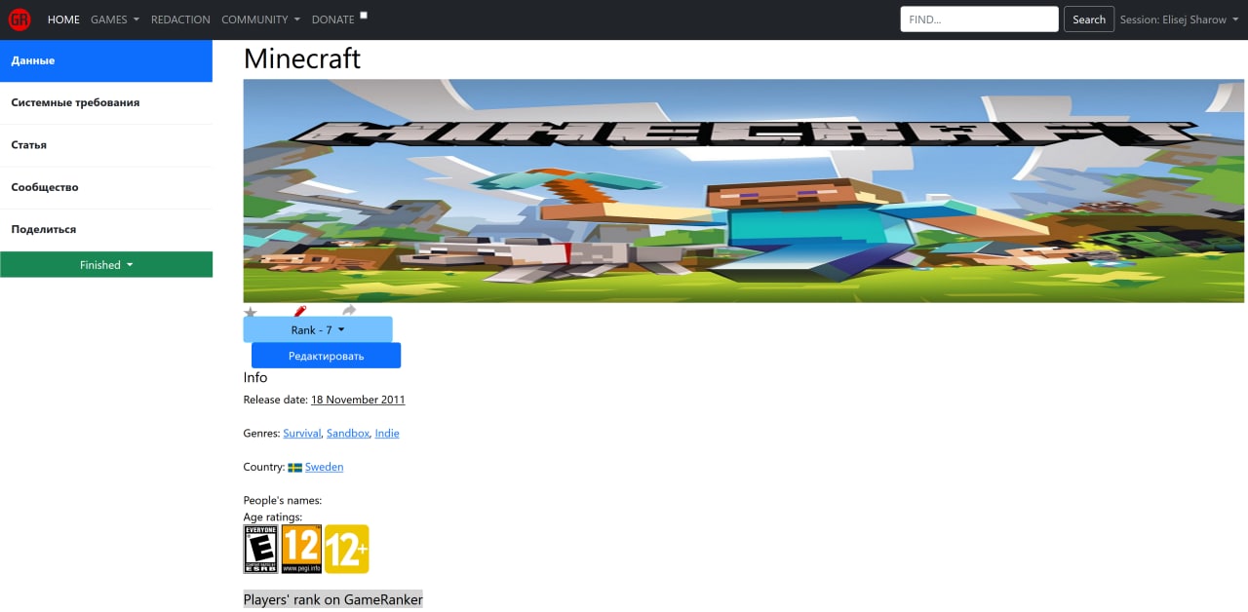Click the yellow 12+ rating badge

[x=347, y=549]
